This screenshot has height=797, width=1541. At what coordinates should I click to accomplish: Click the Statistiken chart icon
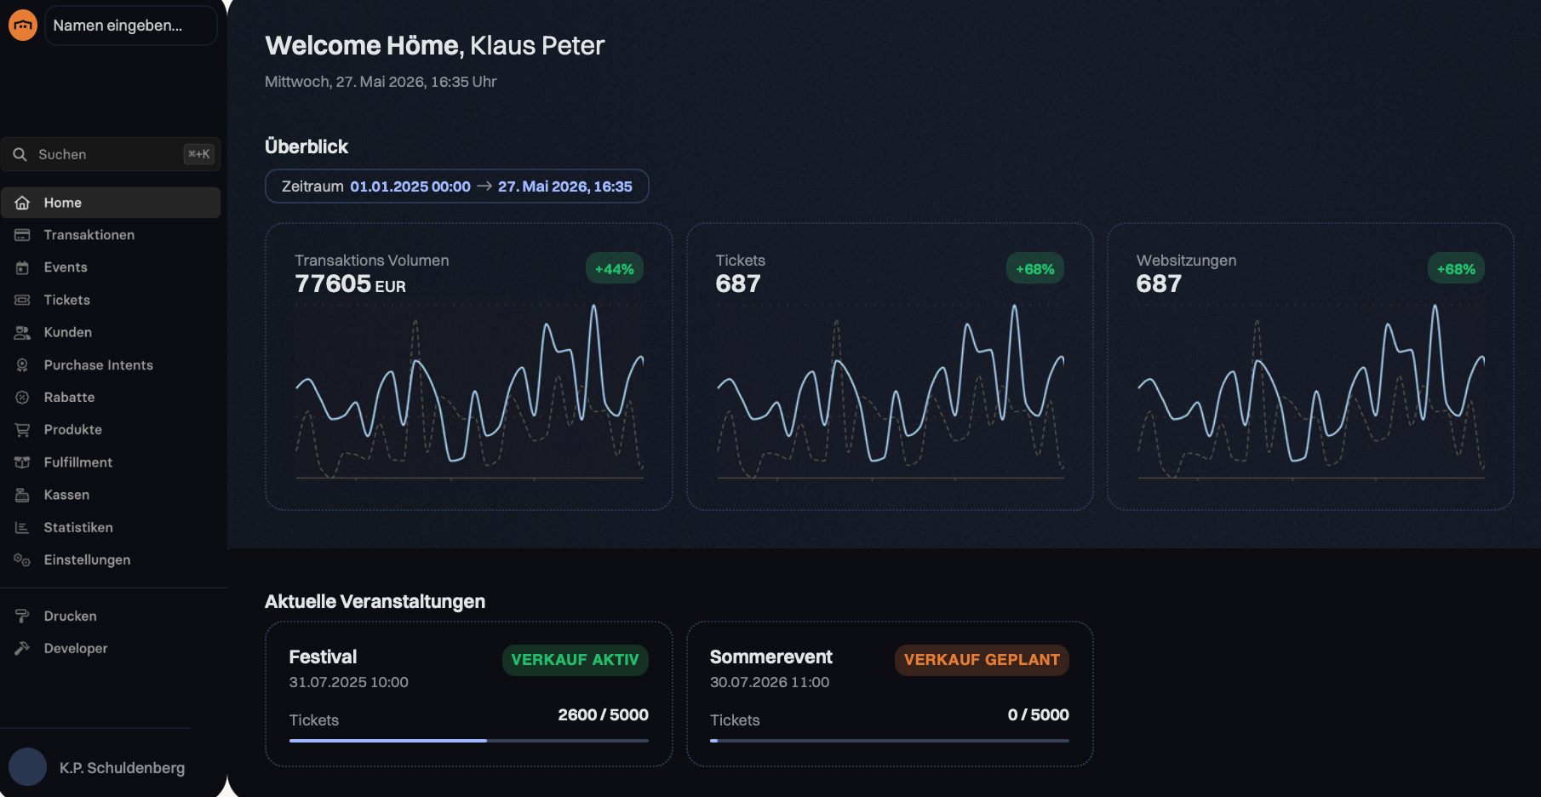tap(22, 528)
